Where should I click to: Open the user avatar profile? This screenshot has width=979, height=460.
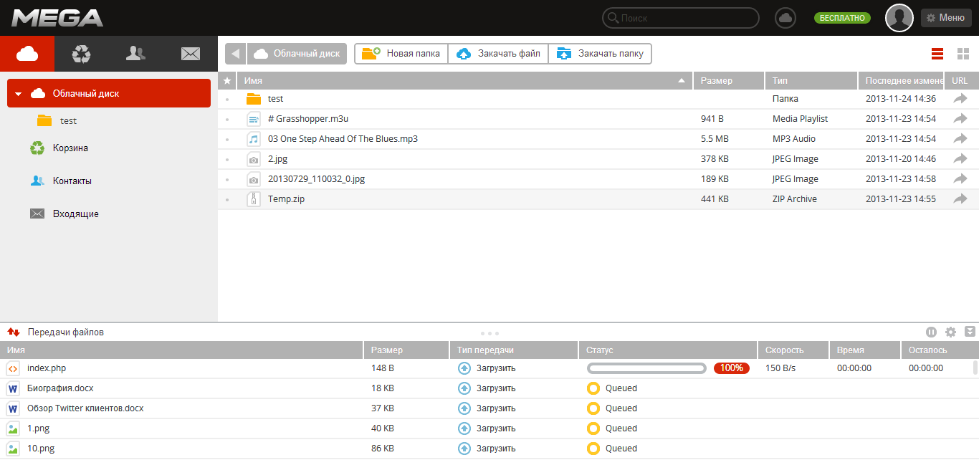899,18
